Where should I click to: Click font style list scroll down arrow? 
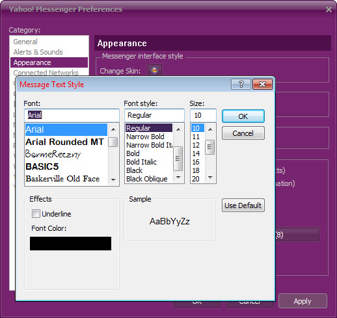coord(178,178)
